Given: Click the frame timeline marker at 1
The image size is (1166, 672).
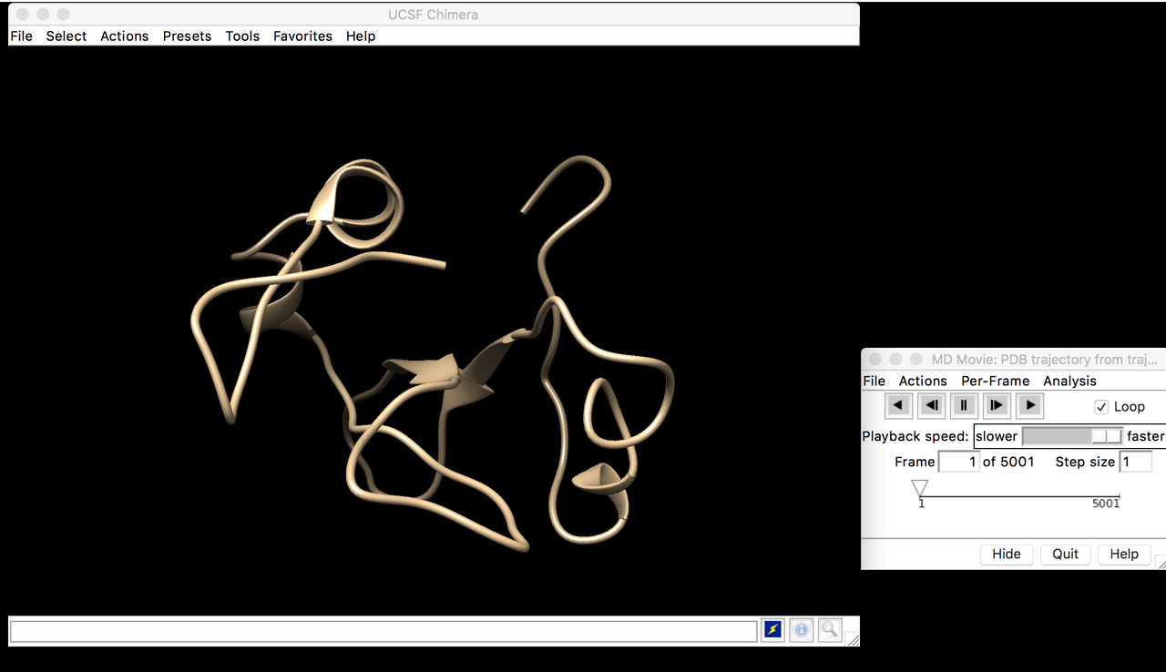Looking at the screenshot, I should click(x=920, y=488).
